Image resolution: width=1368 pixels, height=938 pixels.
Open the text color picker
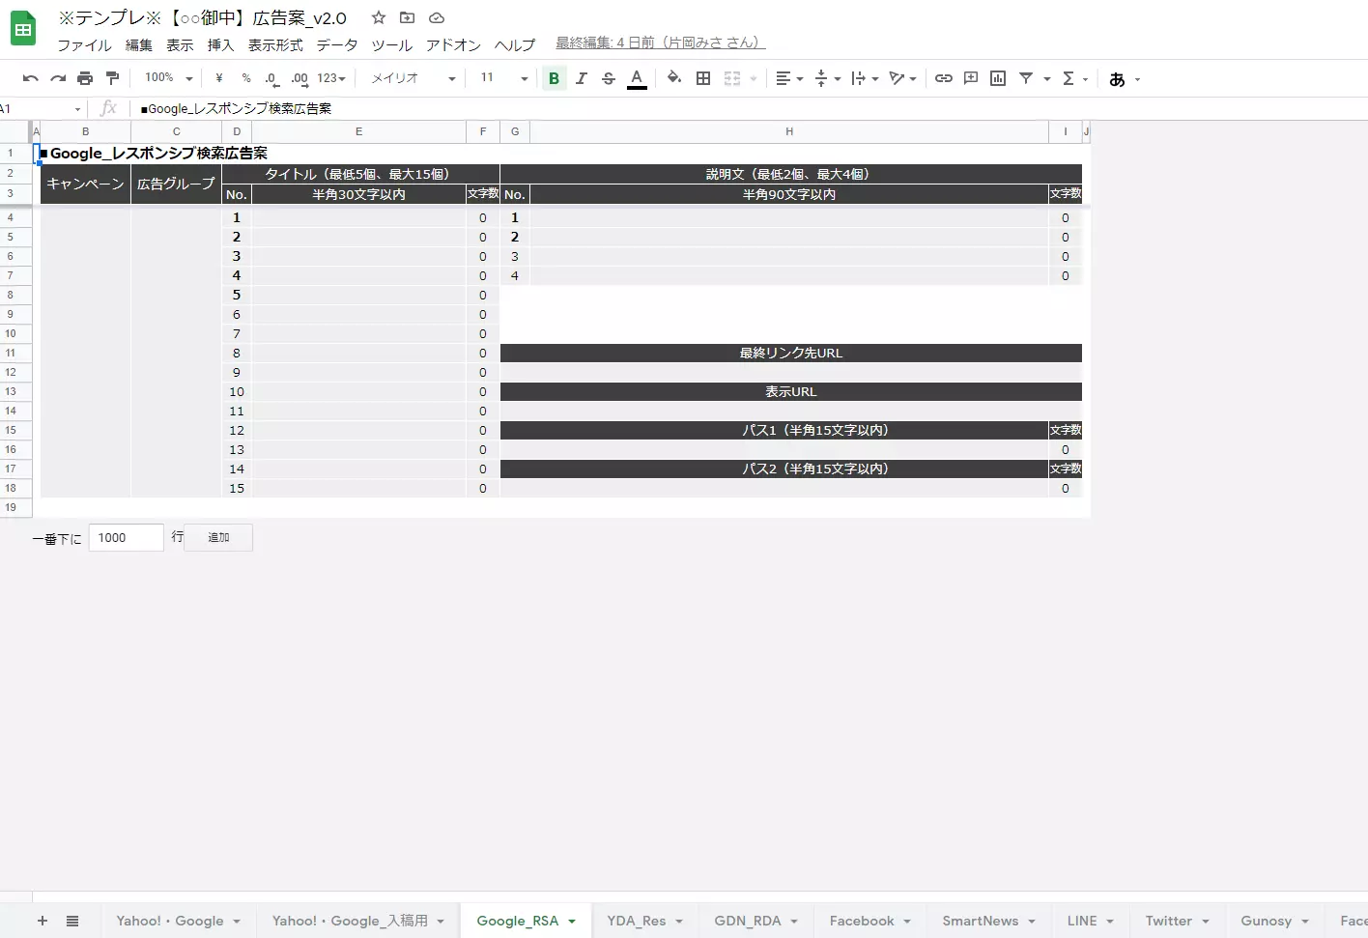pyautogui.click(x=637, y=78)
